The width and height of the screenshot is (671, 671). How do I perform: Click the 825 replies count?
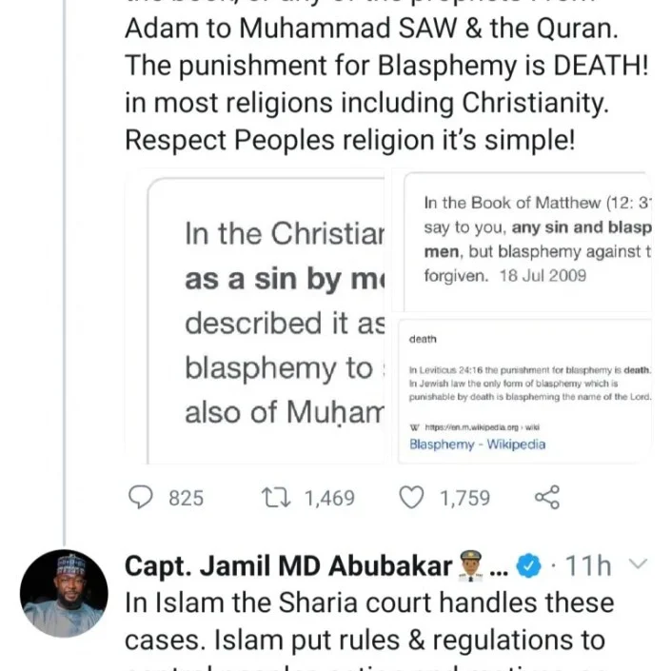click(x=186, y=497)
